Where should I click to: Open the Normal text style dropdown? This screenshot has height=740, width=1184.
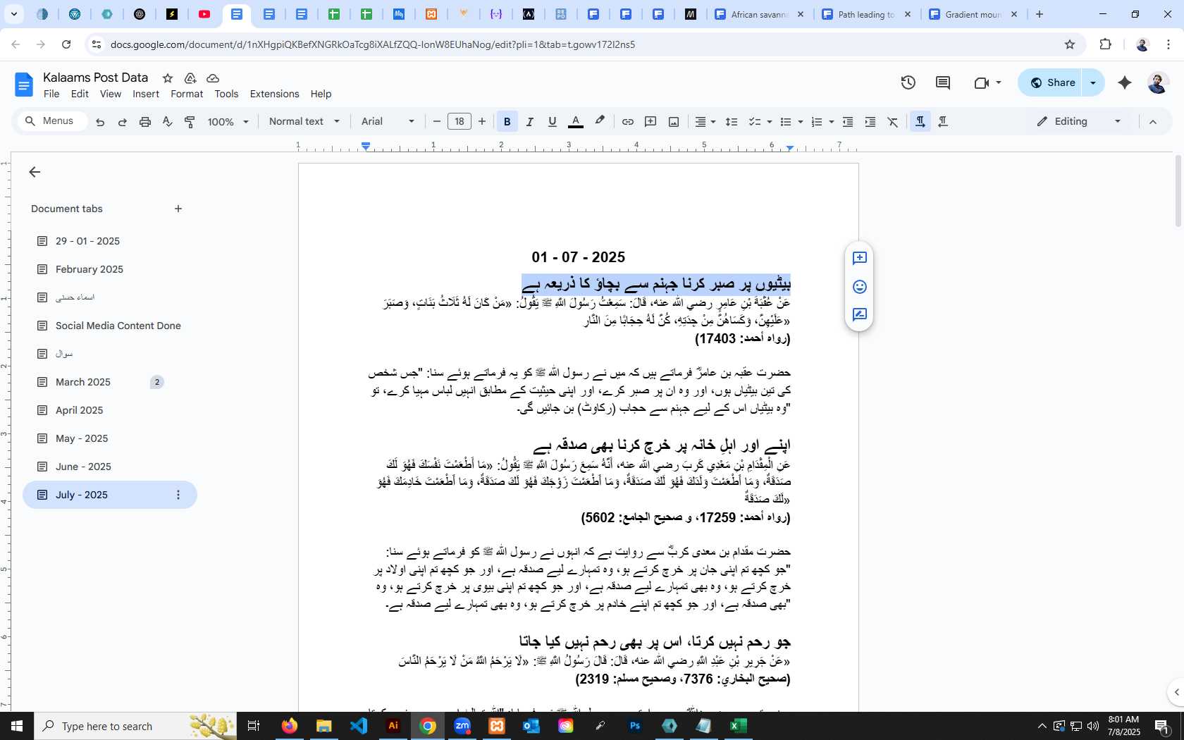304,122
